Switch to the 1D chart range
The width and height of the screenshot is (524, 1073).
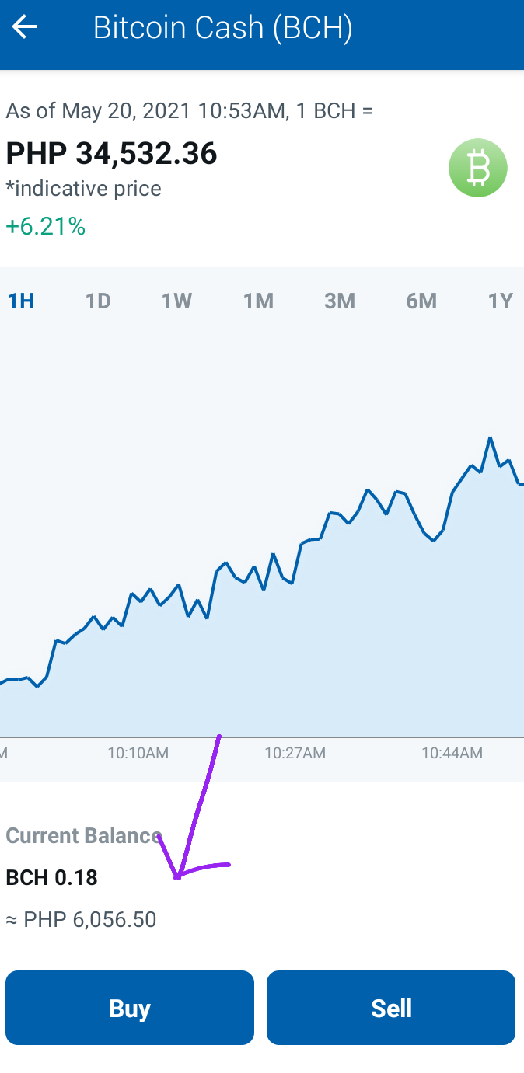tap(98, 301)
